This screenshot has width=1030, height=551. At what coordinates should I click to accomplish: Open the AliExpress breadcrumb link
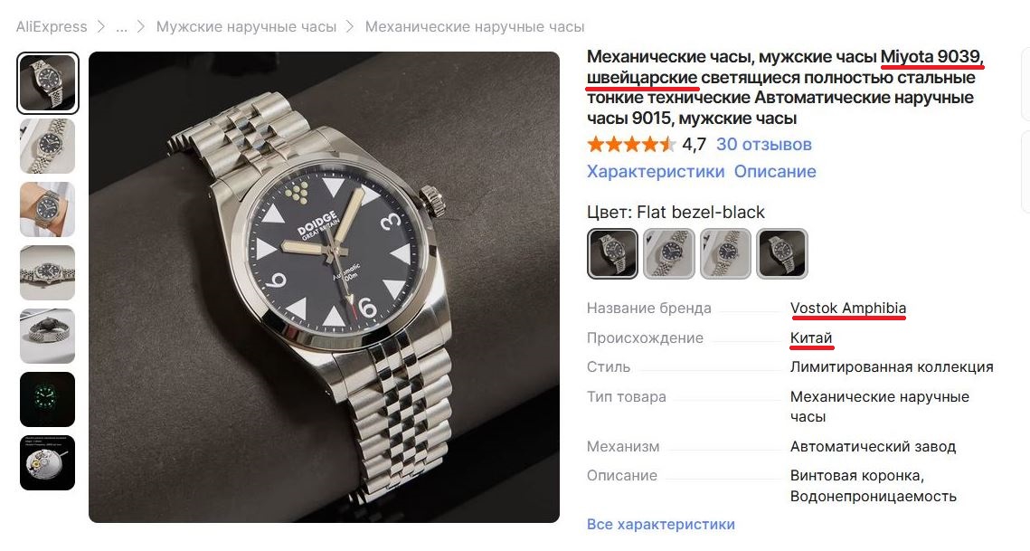coord(52,27)
